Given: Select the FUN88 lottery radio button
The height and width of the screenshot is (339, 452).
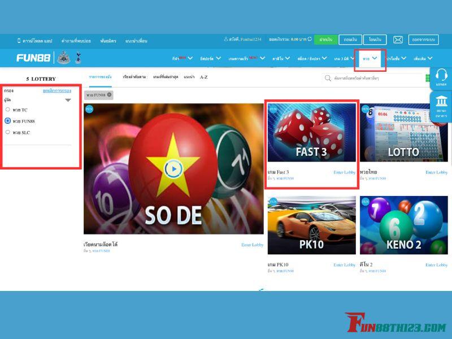Looking at the screenshot, I should (8, 121).
